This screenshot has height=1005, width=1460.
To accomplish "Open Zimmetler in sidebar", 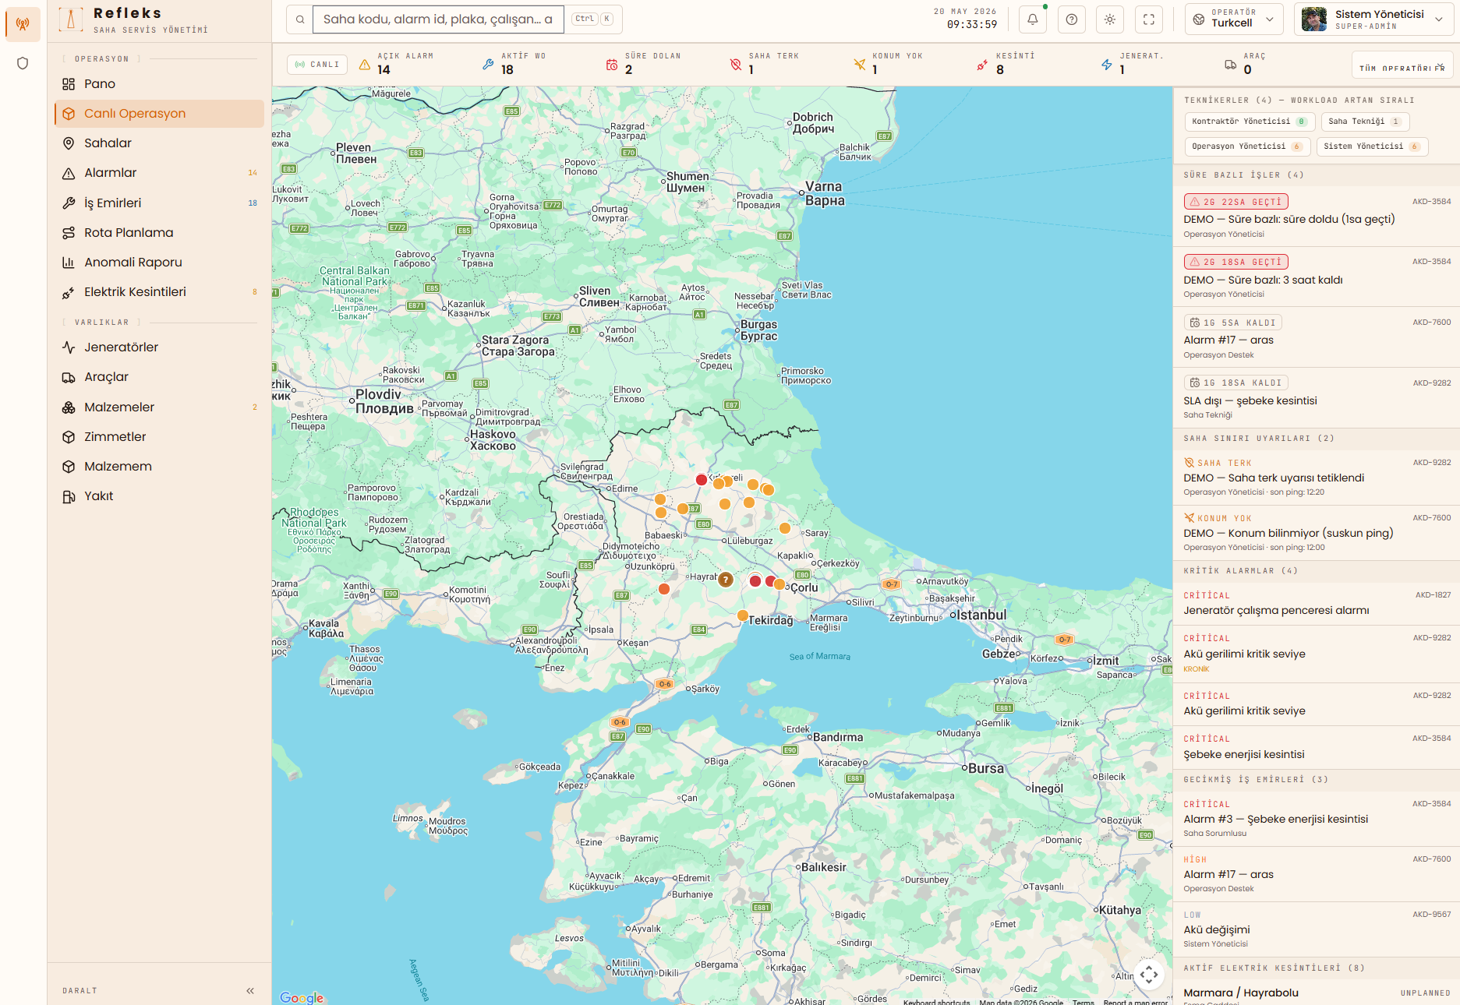I will (160, 437).
